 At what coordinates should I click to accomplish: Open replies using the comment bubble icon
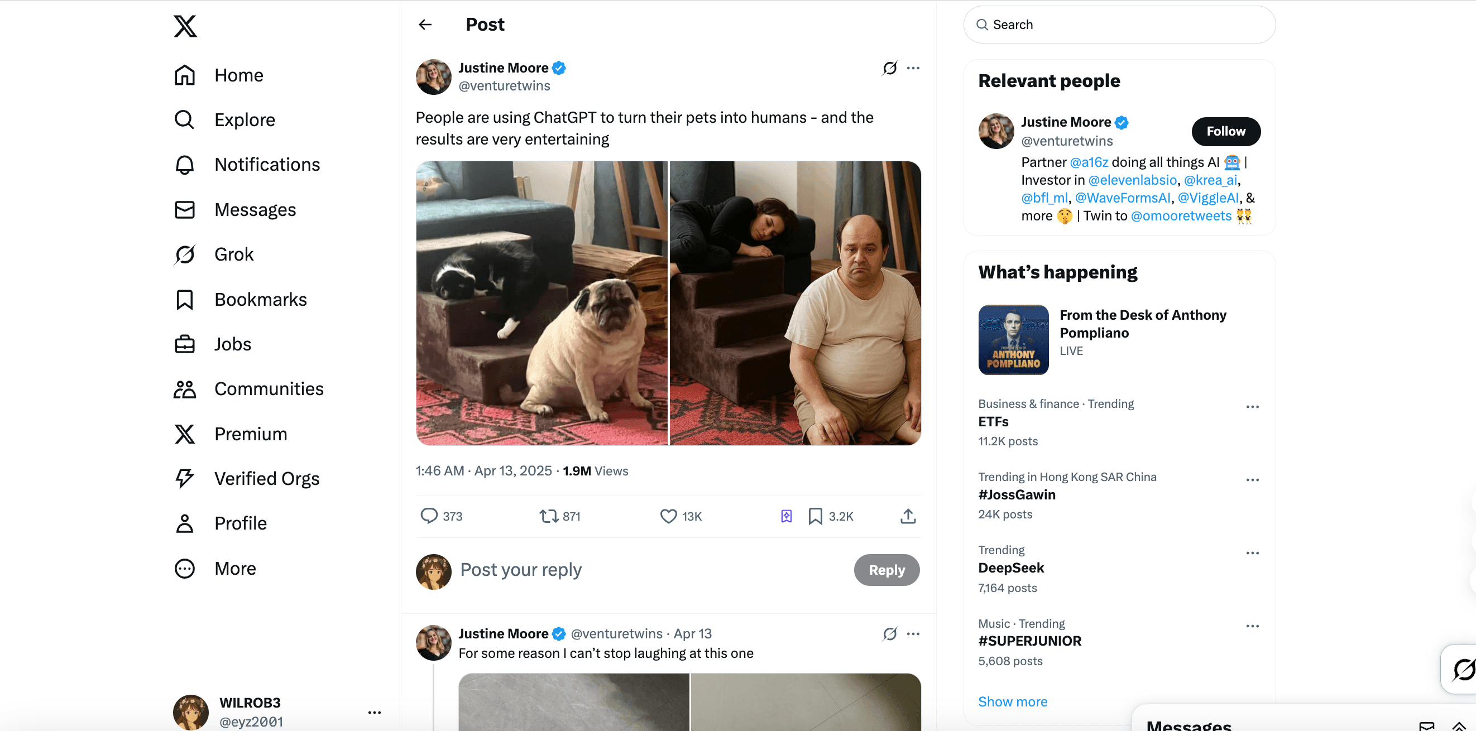tap(429, 516)
